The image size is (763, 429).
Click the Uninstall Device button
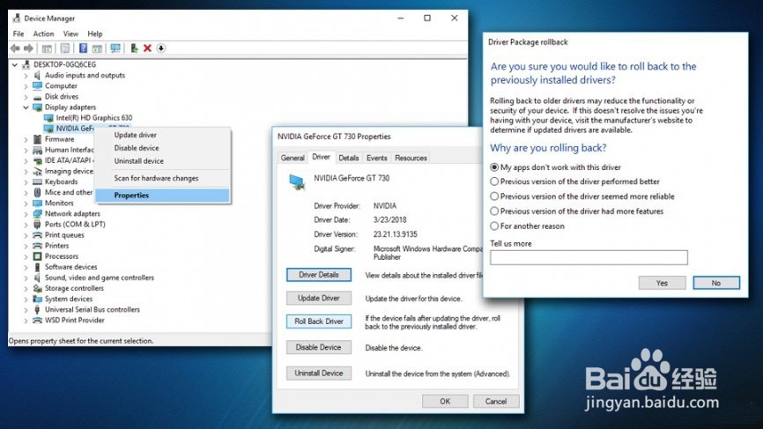coord(319,374)
